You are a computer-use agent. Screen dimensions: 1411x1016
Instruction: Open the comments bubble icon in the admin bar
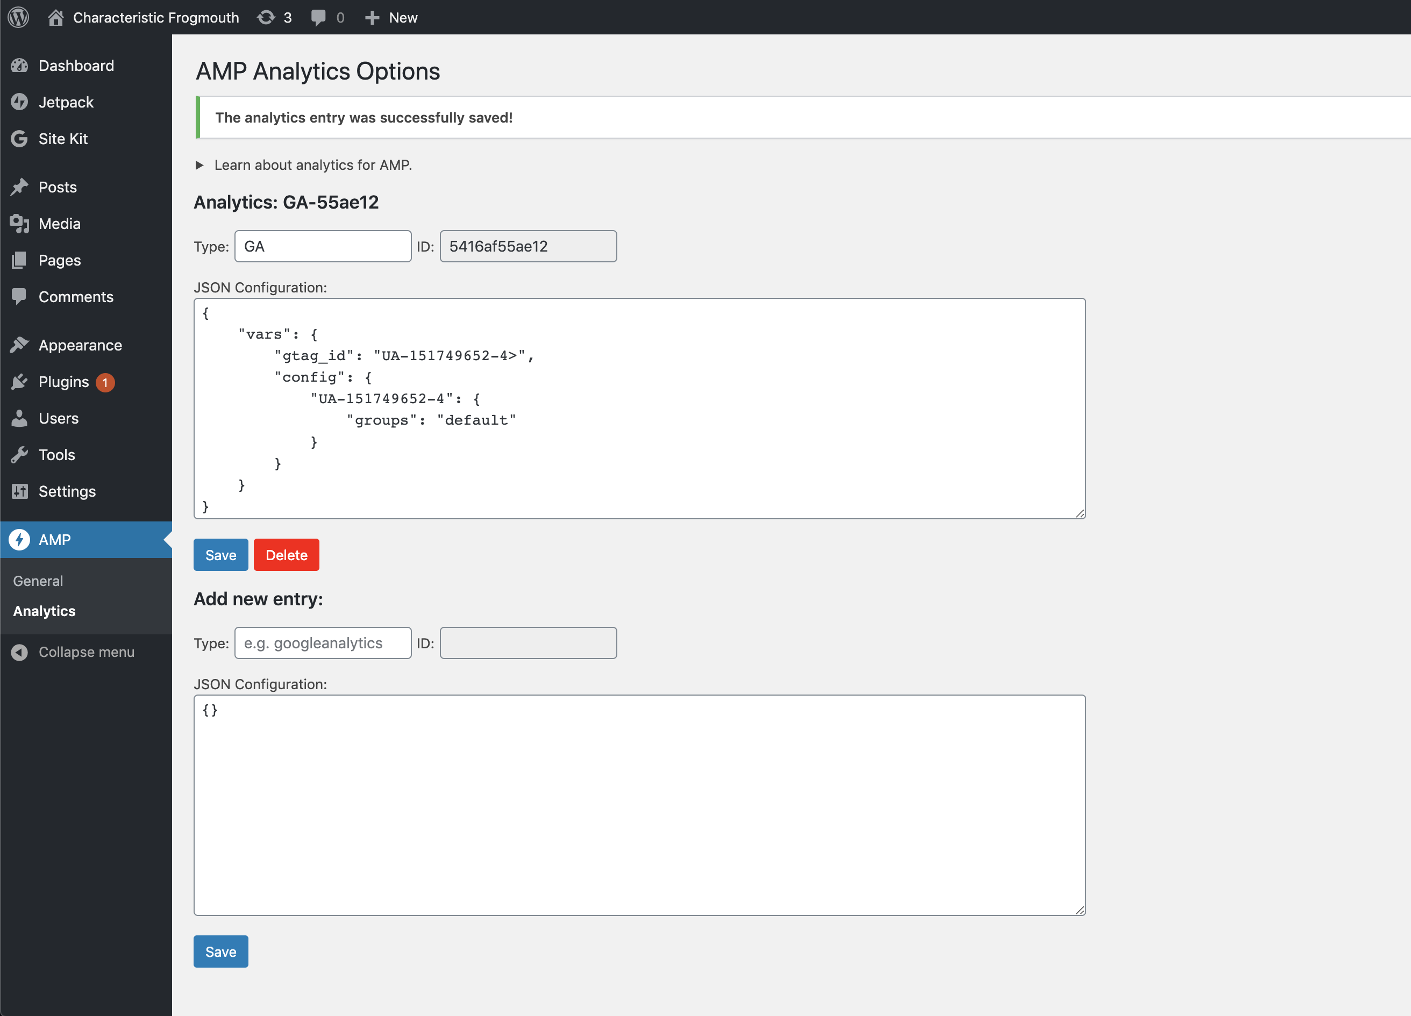tap(318, 17)
